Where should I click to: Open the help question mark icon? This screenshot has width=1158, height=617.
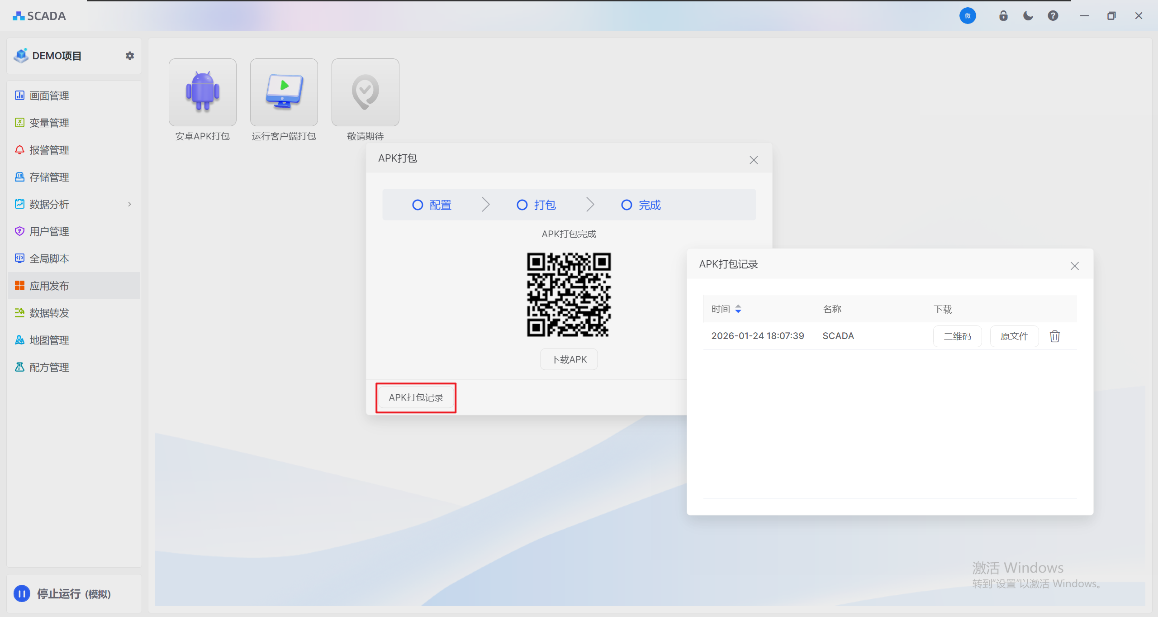[x=1053, y=16]
